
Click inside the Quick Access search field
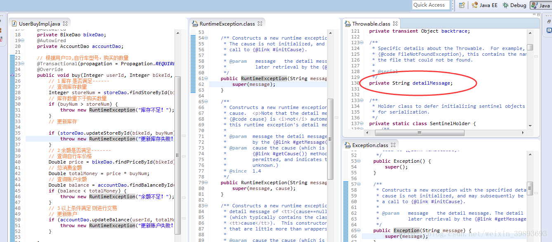430,5
